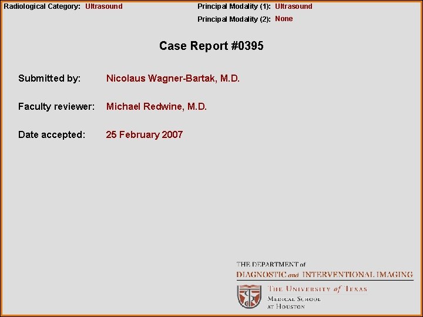Click the 'Case Report #0395' heading

(211, 46)
